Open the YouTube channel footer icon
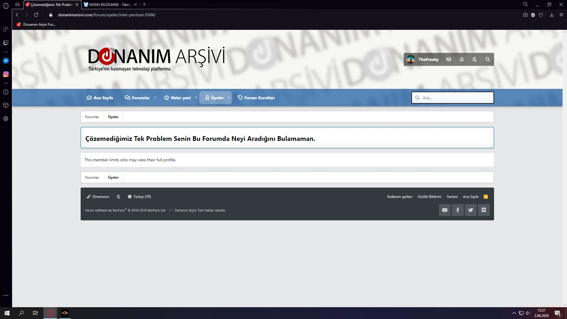Screen dimensions: 567x319 tap(445, 210)
